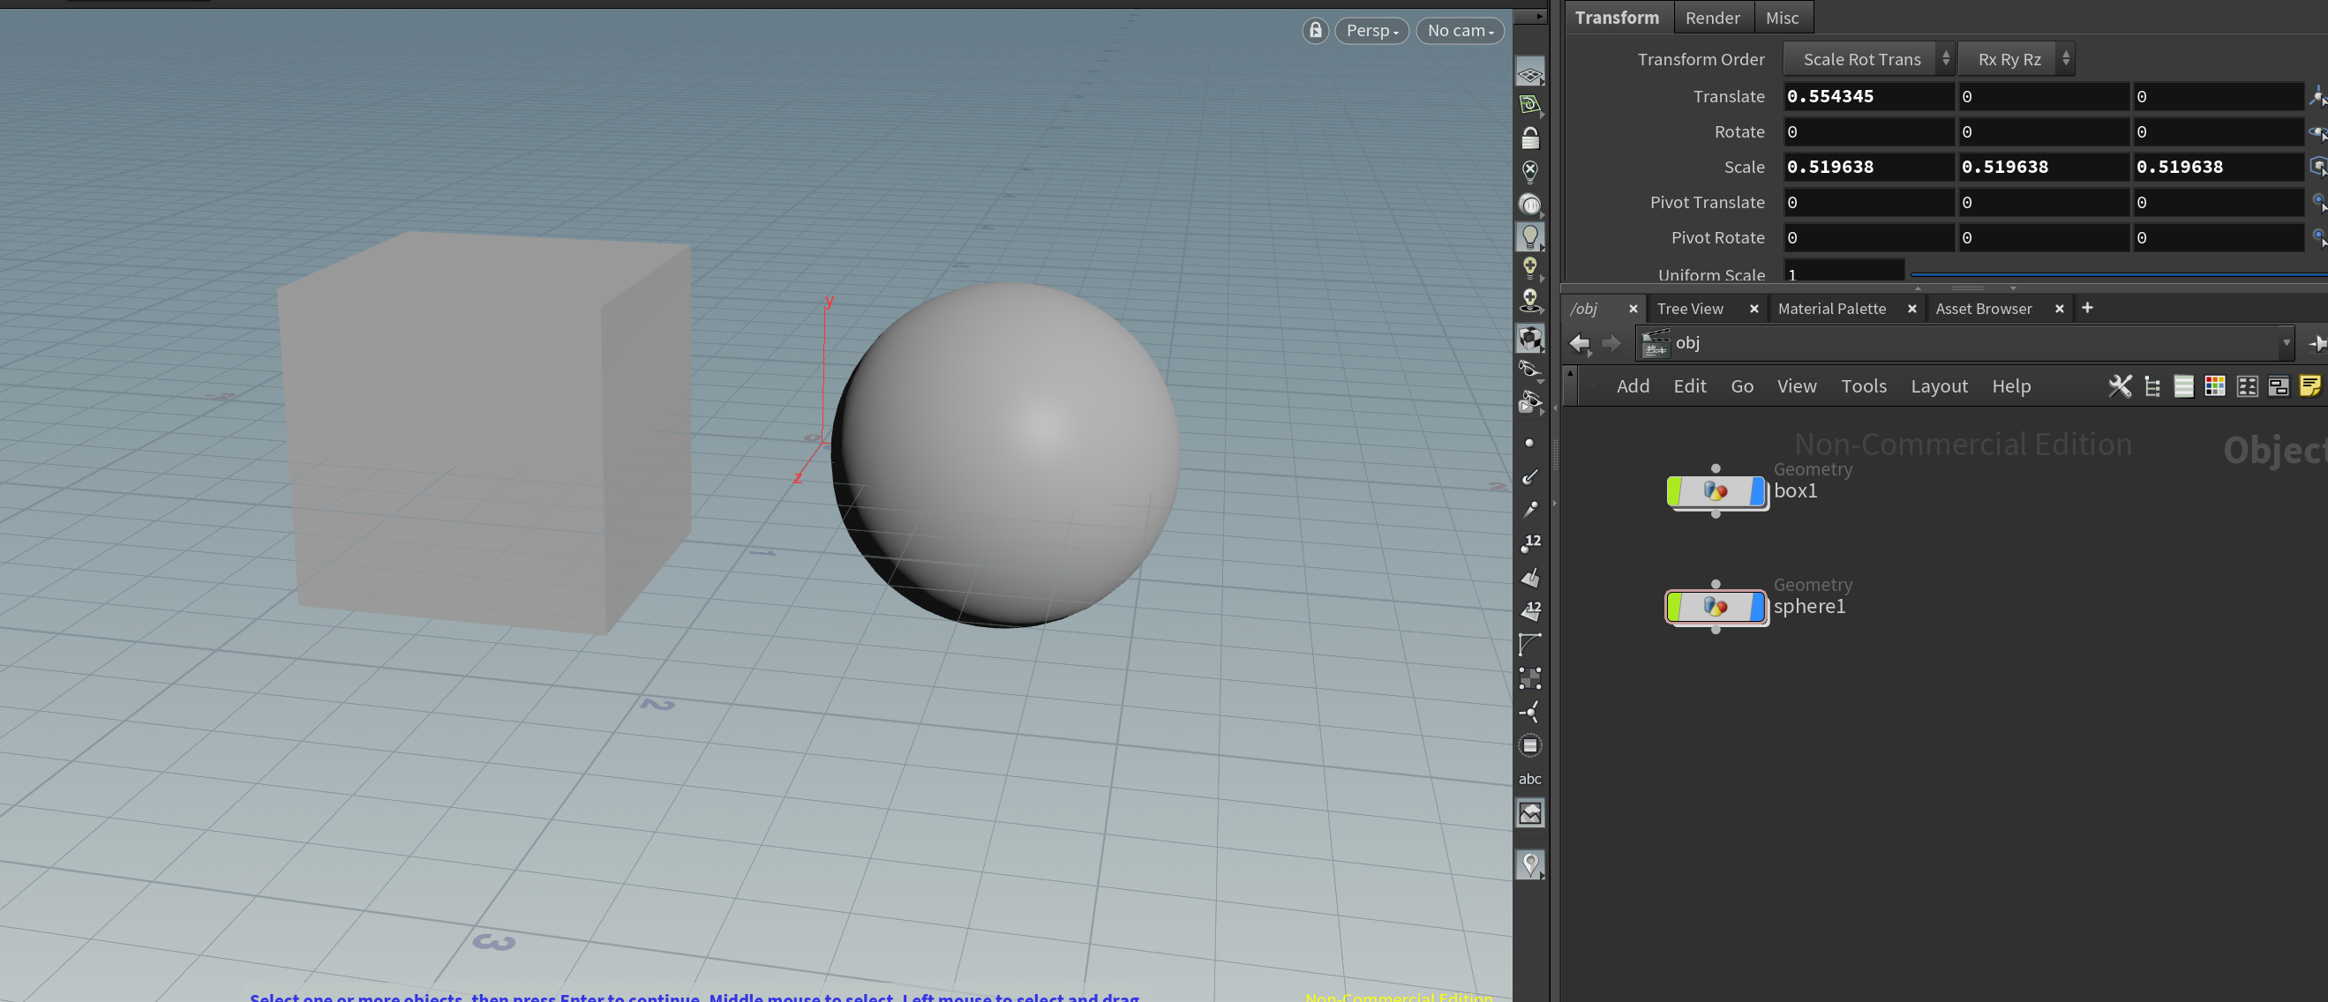The height and width of the screenshot is (1002, 2328).
Task: Click the back navigation arrow beside the obj path
Action: (1580, 343)
